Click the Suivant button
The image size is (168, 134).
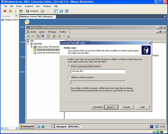tap(111, 107)
